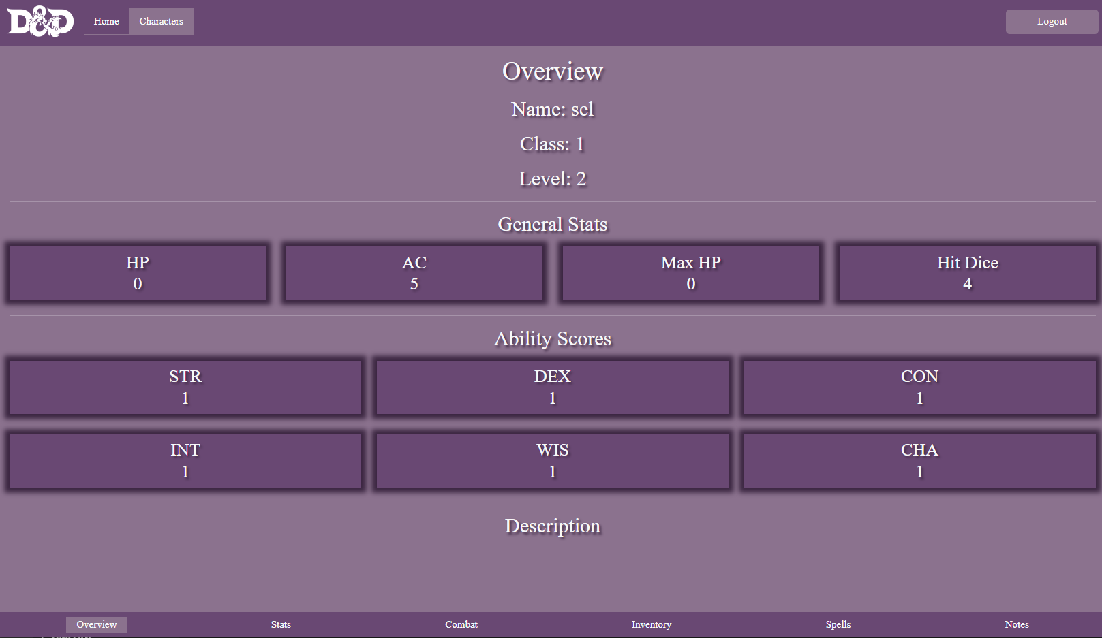Open the Characters menu item
This screenshot has width=1102, height=638.
click(x=161, y=21)
